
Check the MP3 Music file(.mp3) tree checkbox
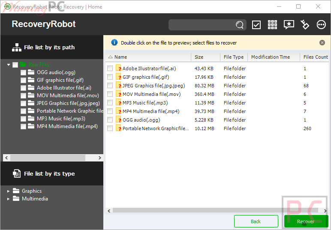pyautogui.click(x=23, y=119)
